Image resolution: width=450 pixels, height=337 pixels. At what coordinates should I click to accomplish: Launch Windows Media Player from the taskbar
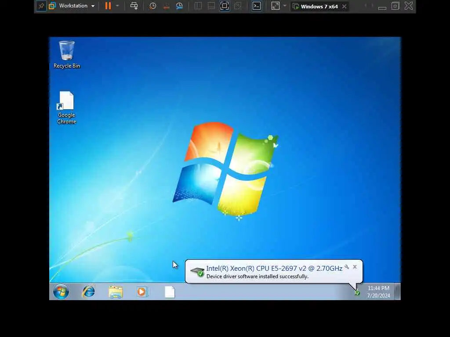click(142, 292)
